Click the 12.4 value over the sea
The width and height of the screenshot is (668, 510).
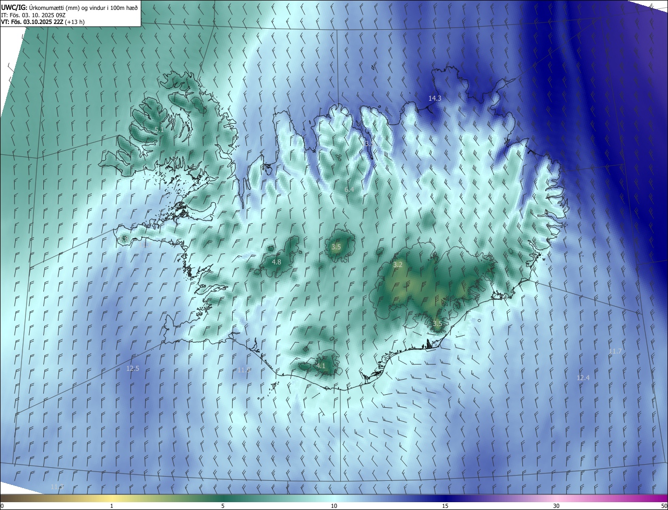pyautogui.click(x=583, y=378)
